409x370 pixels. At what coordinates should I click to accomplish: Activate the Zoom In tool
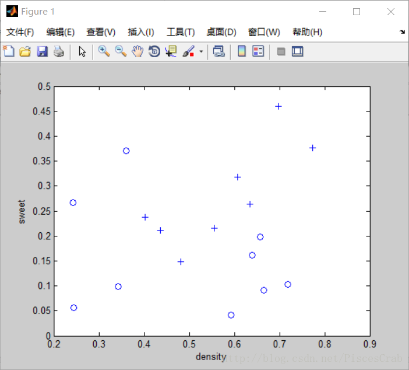pos(104,51)
